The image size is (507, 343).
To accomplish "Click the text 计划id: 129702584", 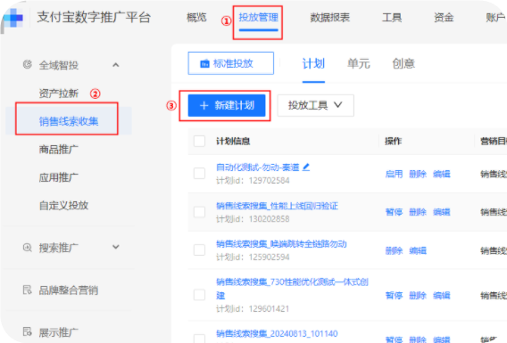I will (253, 180).
